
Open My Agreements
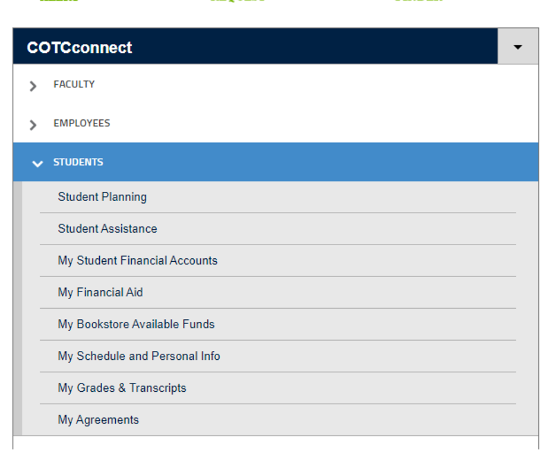[98, 420]
